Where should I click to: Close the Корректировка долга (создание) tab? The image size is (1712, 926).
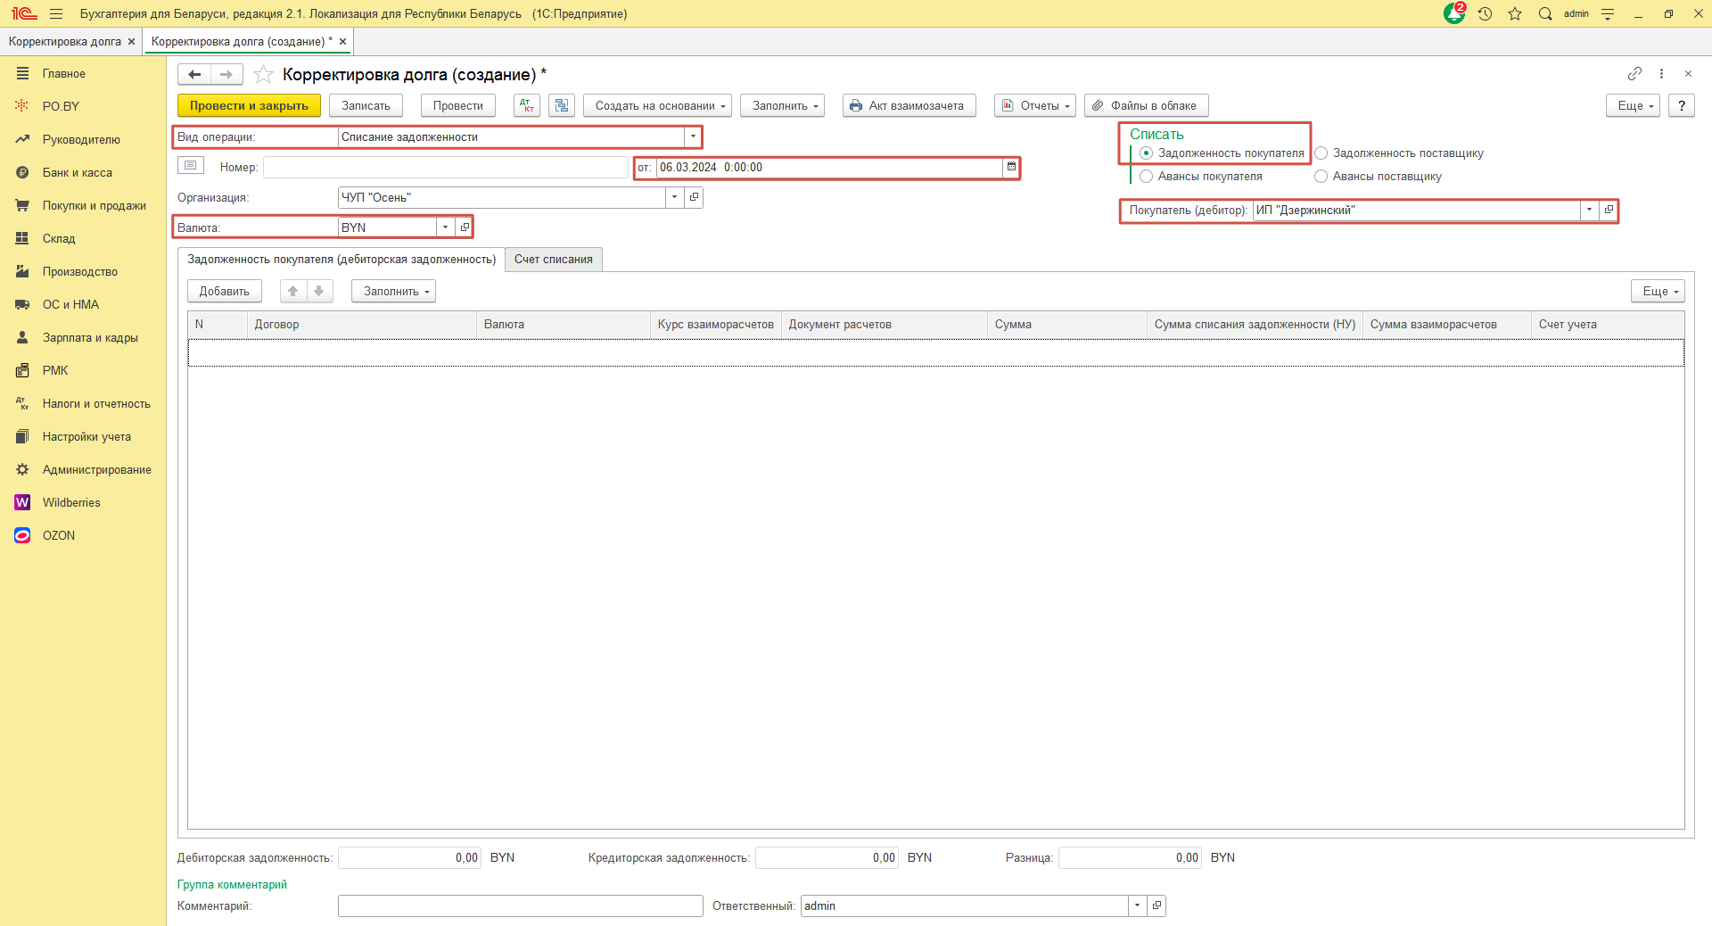click(x=342, y=41)
